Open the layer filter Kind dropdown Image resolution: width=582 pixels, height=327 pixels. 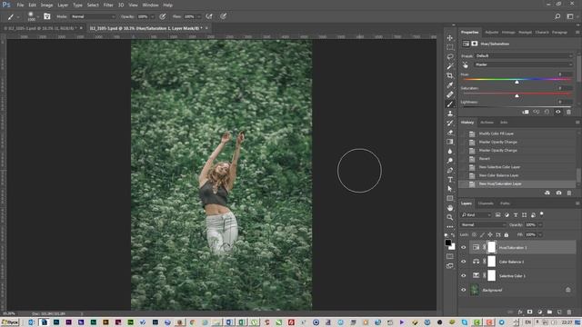[476, 215]
